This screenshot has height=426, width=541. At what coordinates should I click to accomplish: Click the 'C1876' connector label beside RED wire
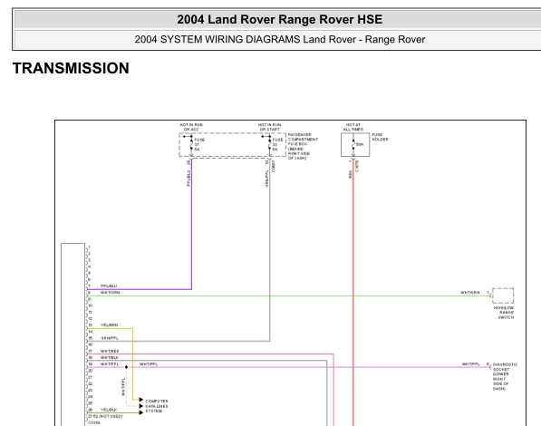click(357, 166)
